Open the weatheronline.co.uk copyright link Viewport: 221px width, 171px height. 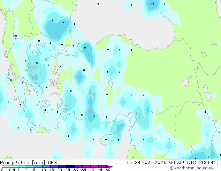click(192, 168)
